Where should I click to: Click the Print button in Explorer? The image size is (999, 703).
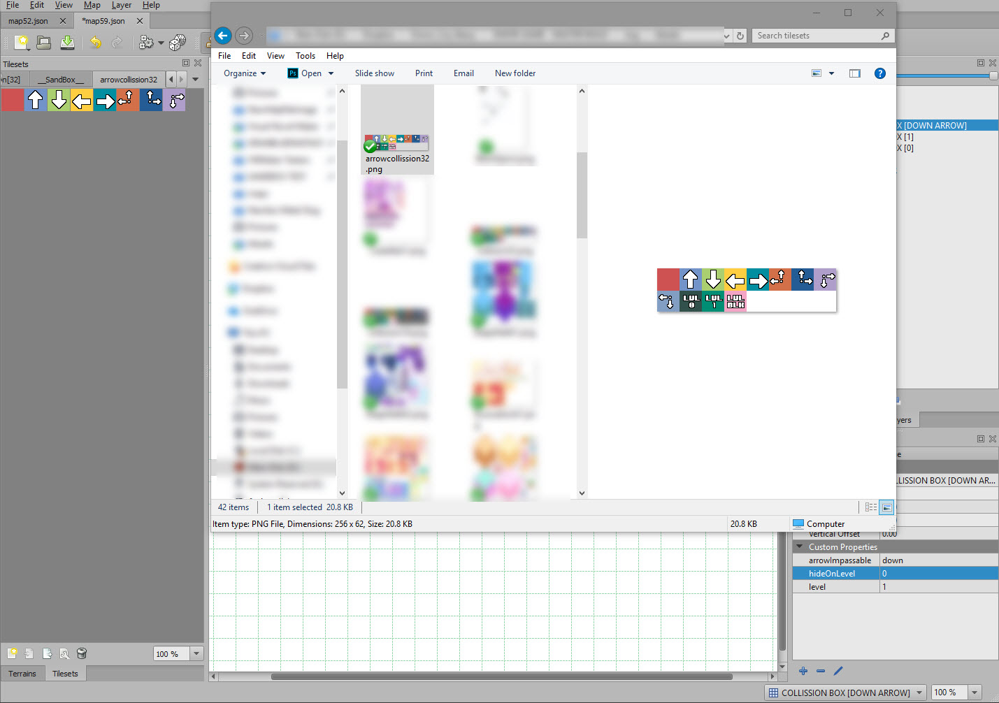[424, 73]
